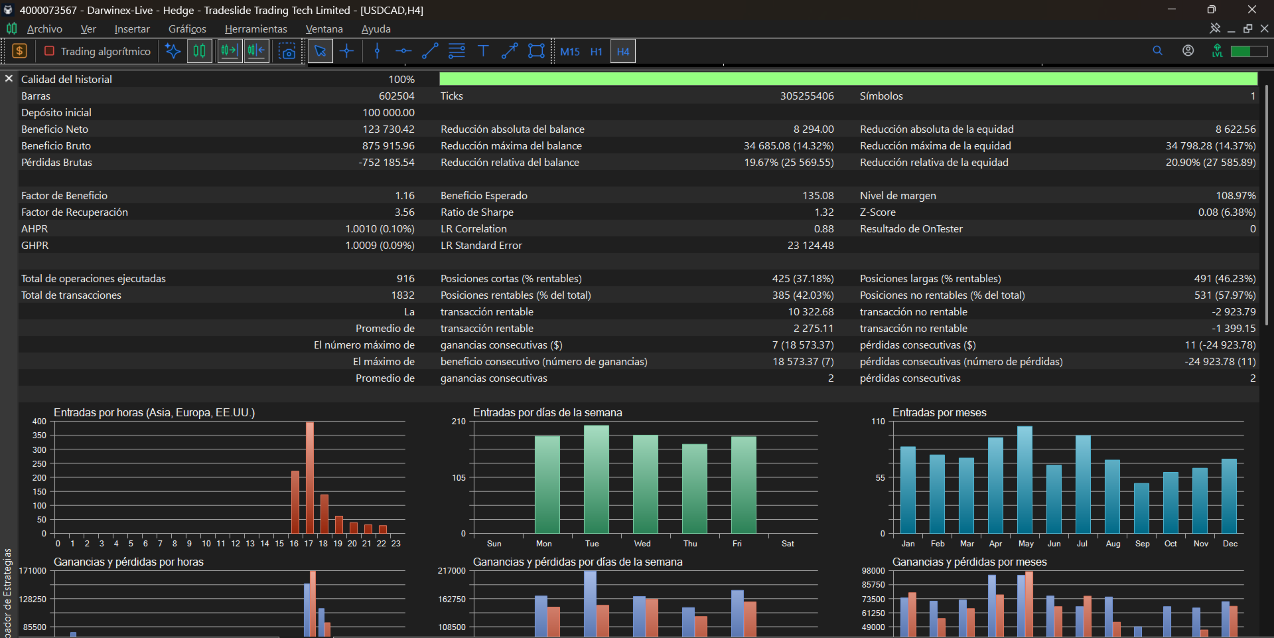Switch chart to H1 timeframe

click(597, 52)
